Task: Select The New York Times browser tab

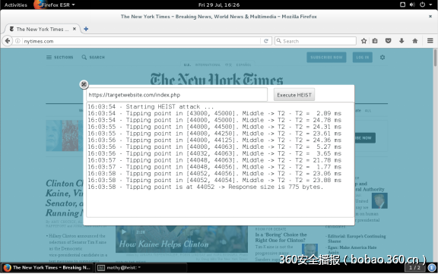Action: pos(42,29)
